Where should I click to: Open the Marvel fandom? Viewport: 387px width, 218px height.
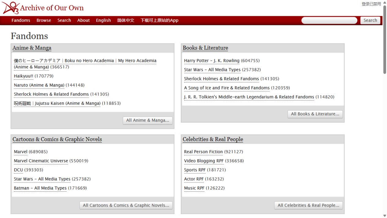coord(20,152)
